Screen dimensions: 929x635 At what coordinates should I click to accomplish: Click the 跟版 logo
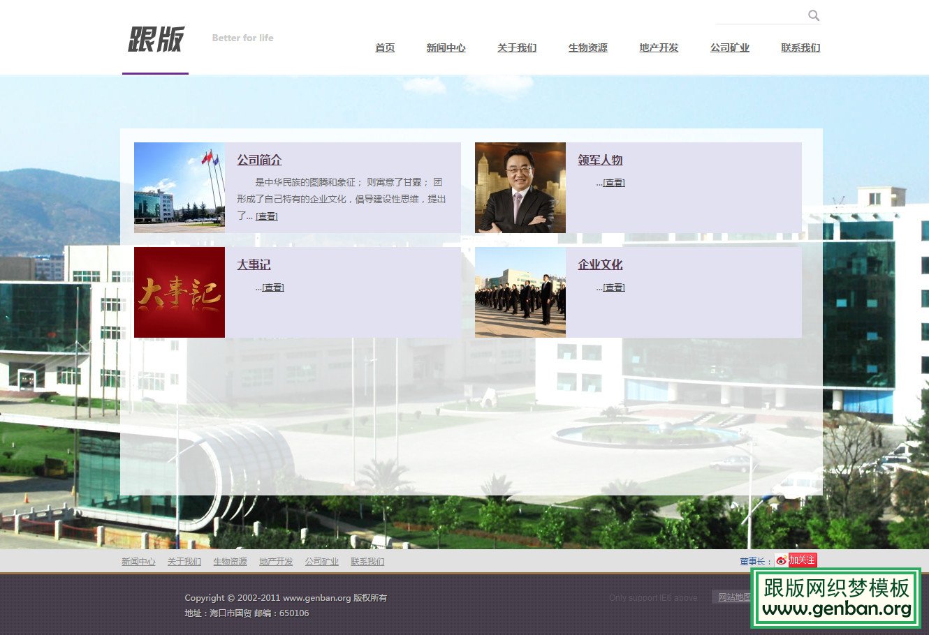point(155,40)
